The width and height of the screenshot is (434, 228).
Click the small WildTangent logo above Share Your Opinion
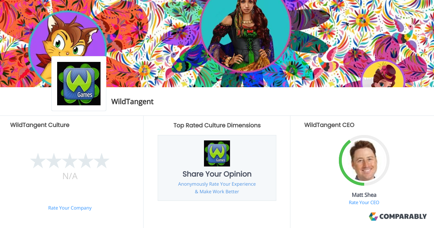click(217, 153)
